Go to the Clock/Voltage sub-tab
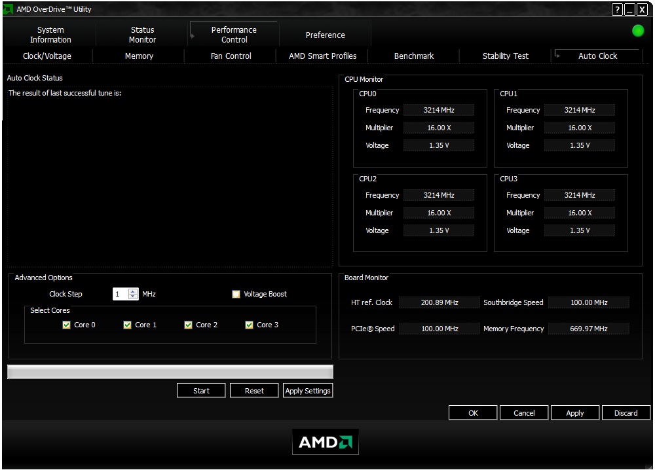655x470 pixels. tap(47, 56)
